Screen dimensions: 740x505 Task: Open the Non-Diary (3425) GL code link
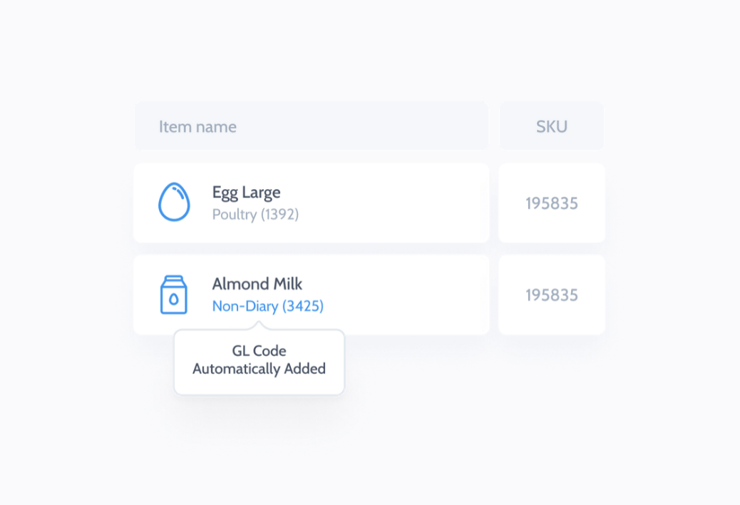click(x=267, y=306)
